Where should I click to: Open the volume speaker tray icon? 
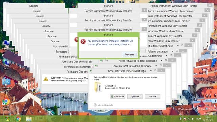pyautogui.click(x=193, y=119)
